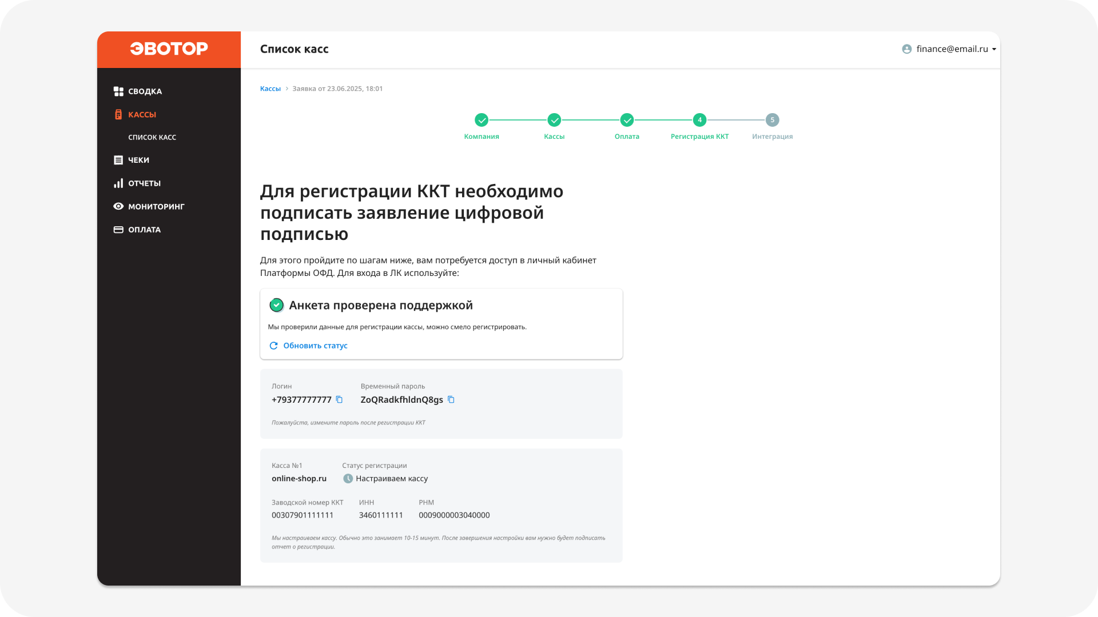
Task: Select step 5 Интеграция in progress bar
Action: pos(773,121)
